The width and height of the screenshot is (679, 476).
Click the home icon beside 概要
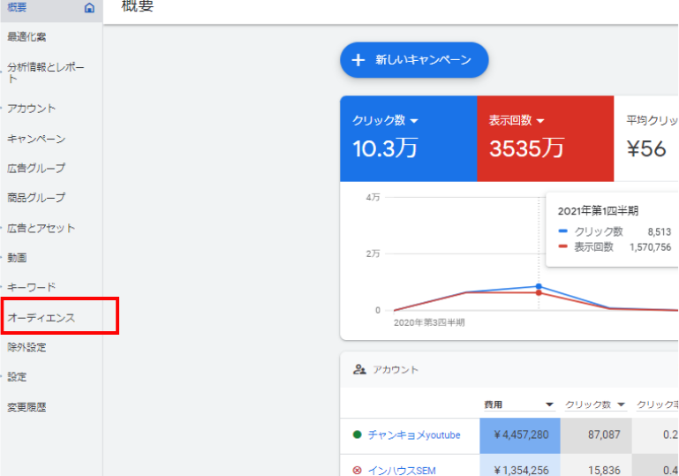click(x=89, y=8)
